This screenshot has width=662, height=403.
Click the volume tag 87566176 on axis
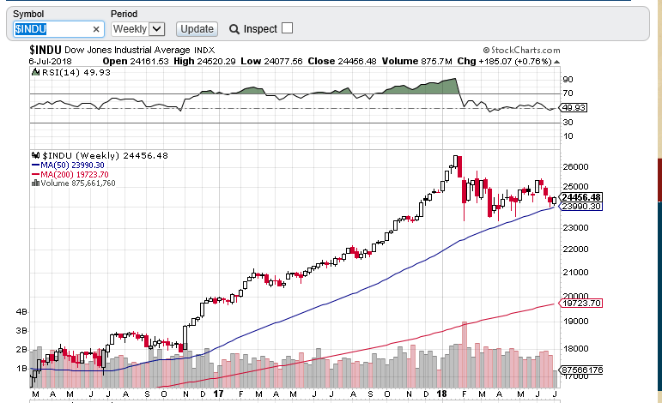581,370
